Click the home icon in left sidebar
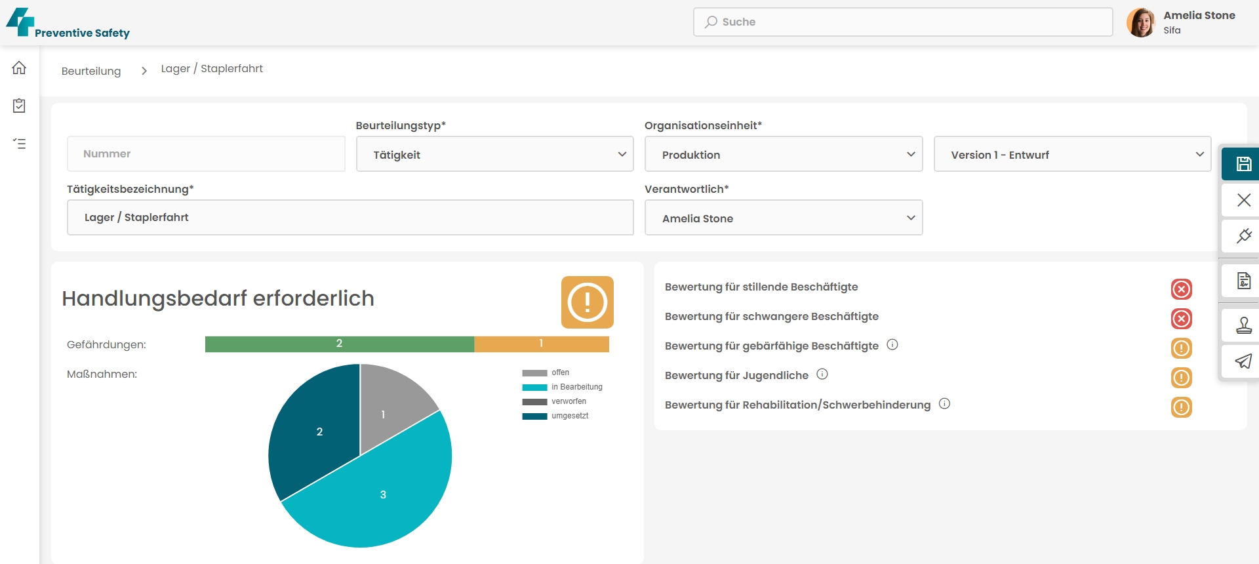 pos(19,68)
